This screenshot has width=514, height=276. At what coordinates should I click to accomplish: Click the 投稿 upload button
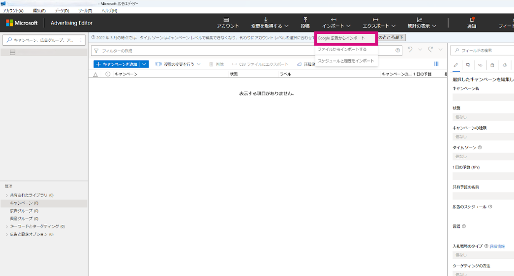coord(305,23)
